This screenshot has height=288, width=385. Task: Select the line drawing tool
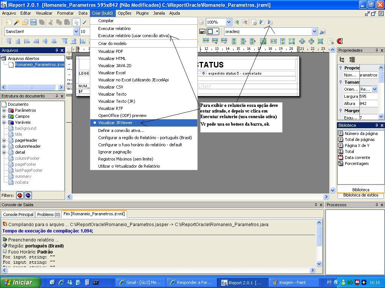tap(85, 22)
